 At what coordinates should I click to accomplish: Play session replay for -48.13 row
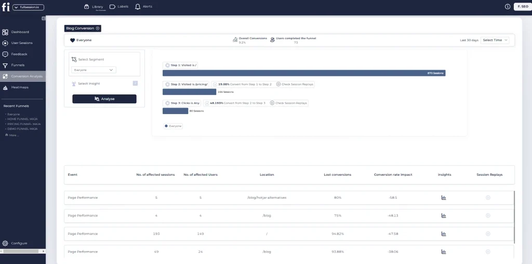click(x=488, y=216)
